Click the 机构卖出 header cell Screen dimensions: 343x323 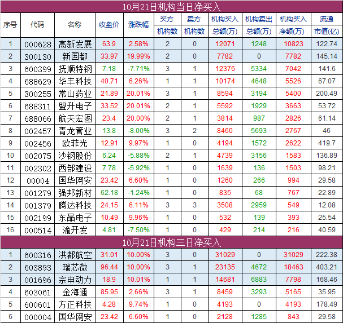[x=259, y=19]
